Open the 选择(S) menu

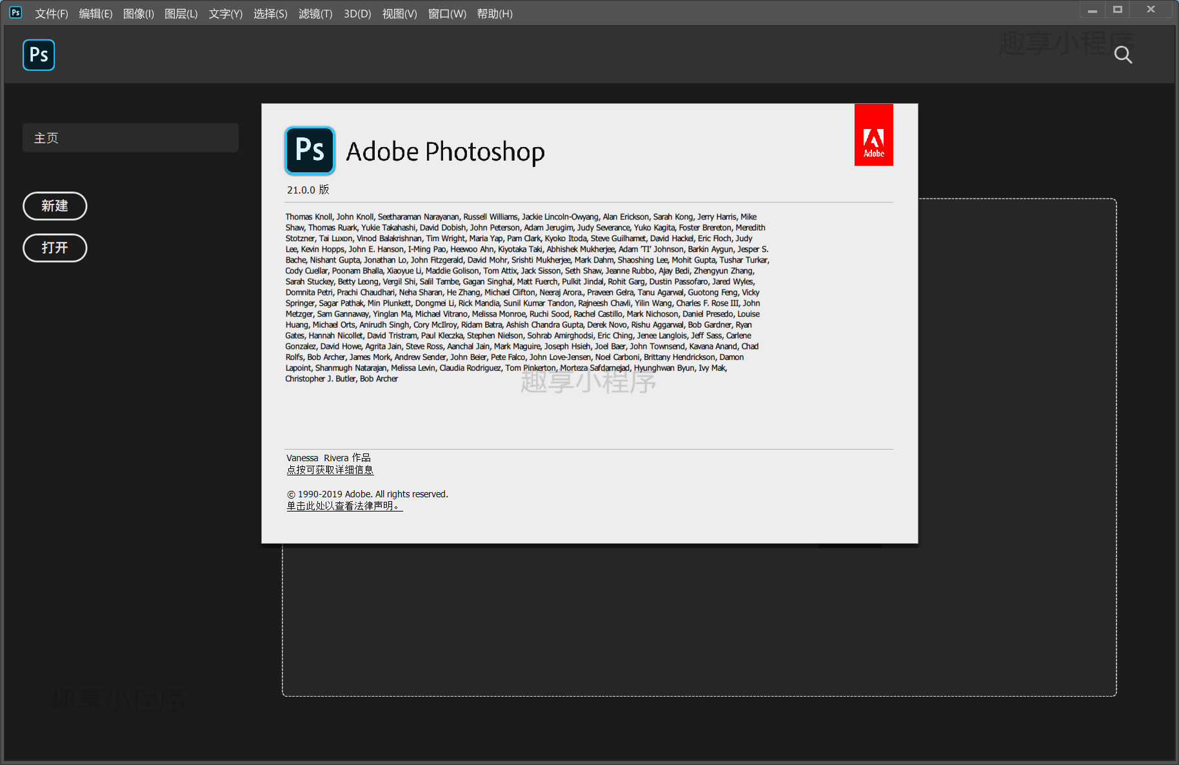(x=270, y=14)
